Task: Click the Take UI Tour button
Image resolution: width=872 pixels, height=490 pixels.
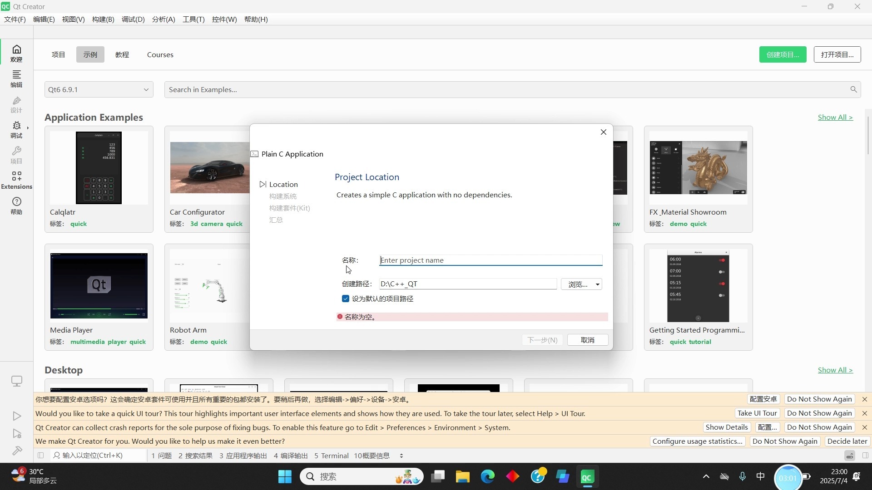Action: tap(757, 413)
